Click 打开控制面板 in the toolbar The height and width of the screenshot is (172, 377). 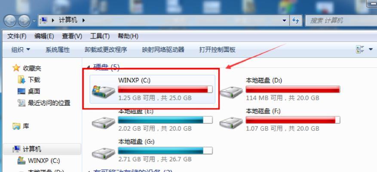pyautogui.click(x=217, y=50)
